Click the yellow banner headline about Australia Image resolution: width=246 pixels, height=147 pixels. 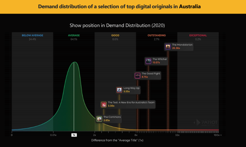pyautogui.click(x=120, y=7)
